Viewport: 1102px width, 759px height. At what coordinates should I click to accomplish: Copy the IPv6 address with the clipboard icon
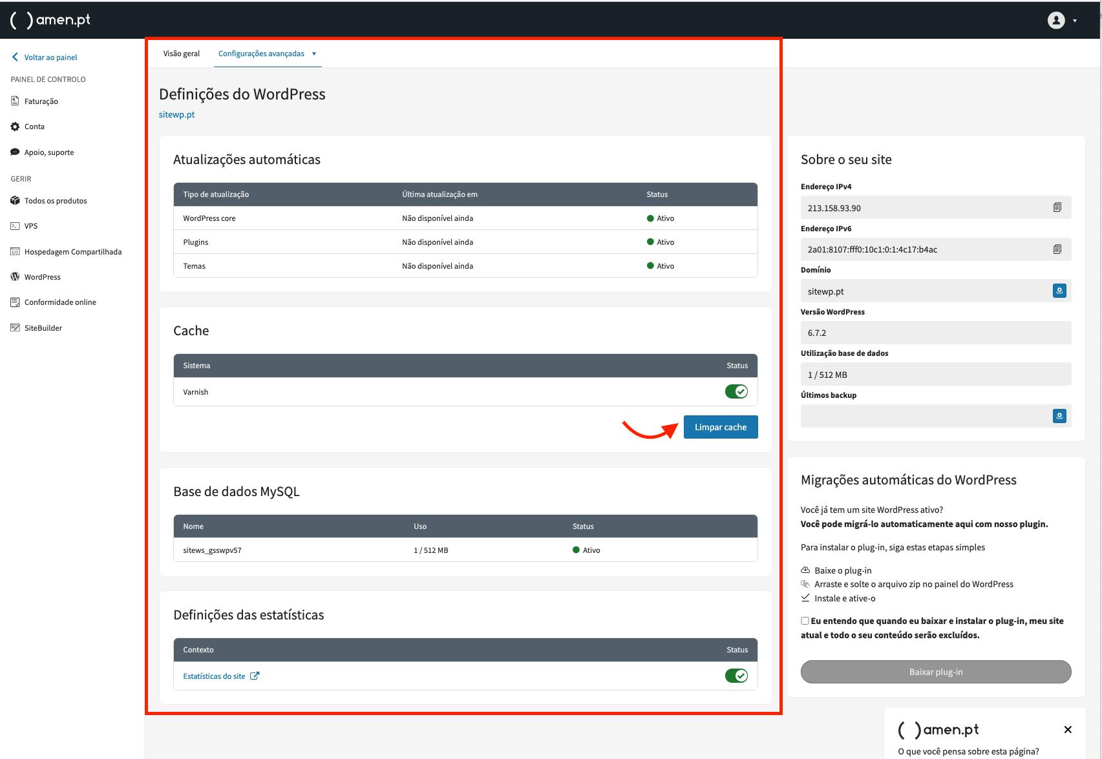[1057, 249]
